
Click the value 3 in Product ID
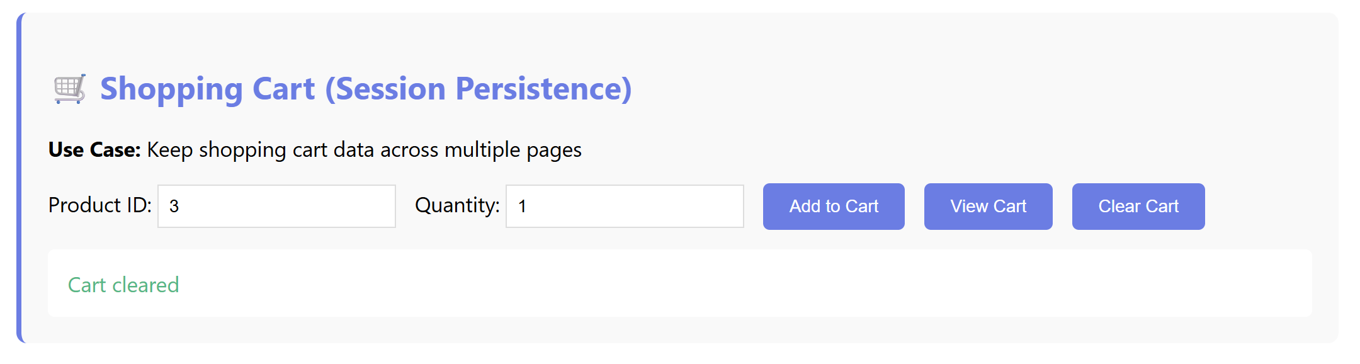[174, 207]
